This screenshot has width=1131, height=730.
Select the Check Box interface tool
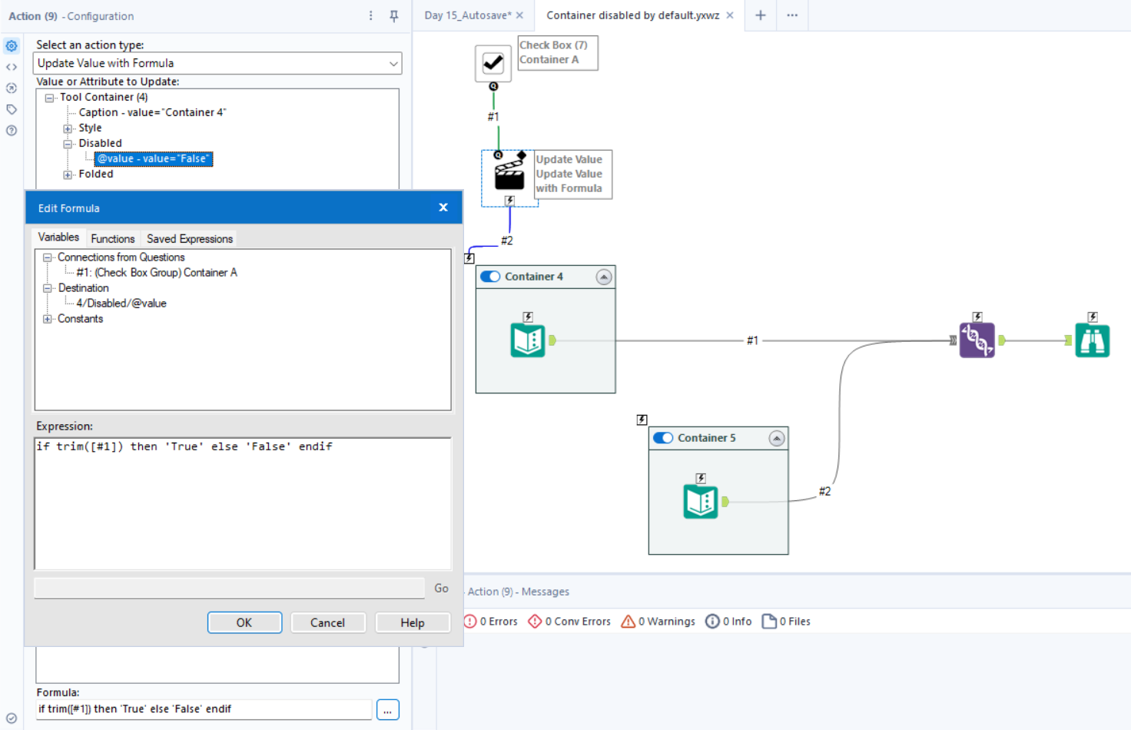tap(493, 62)
